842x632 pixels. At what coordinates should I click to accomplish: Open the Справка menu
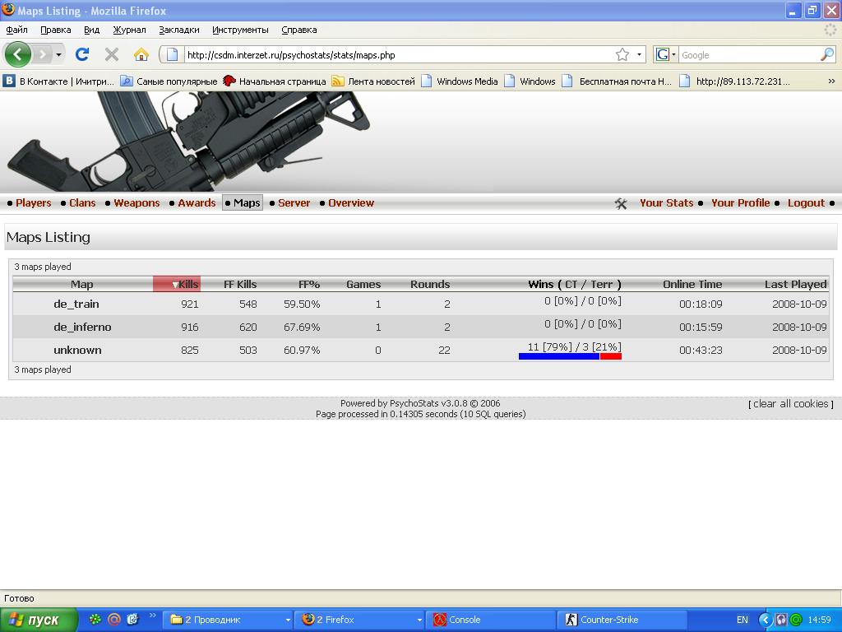tap(299, 30)
